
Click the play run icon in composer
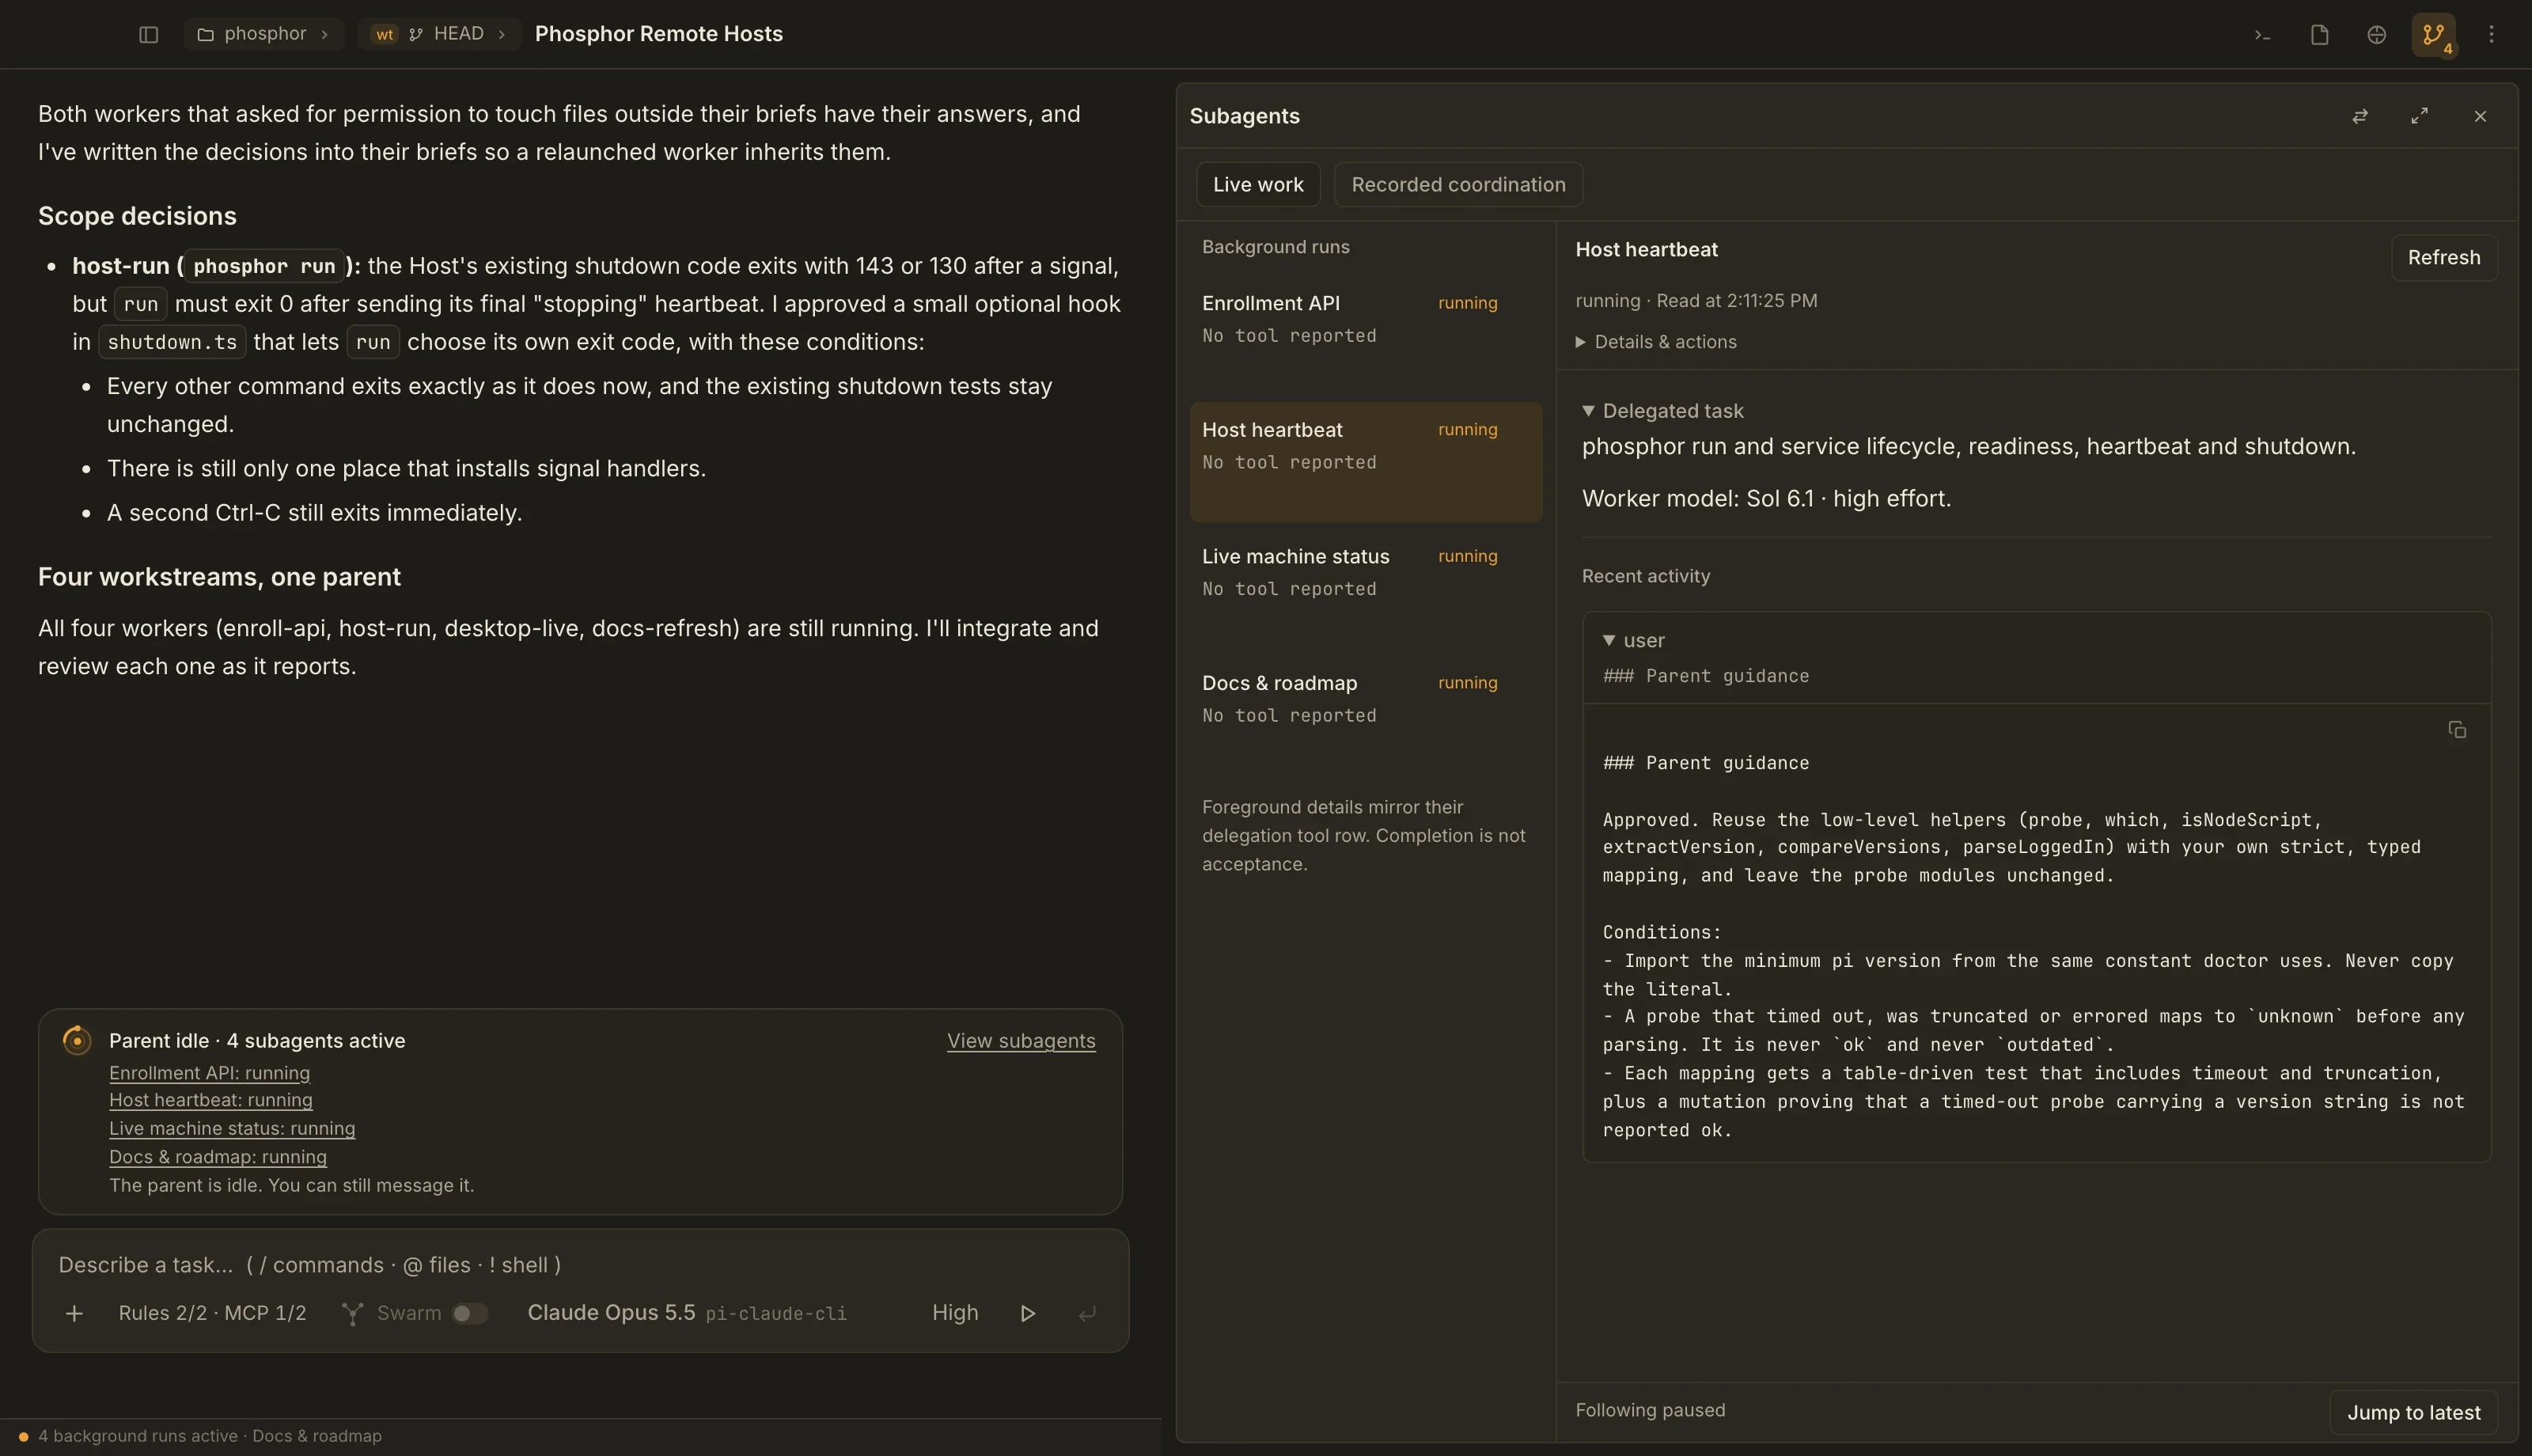[x=1026, y=1313]
